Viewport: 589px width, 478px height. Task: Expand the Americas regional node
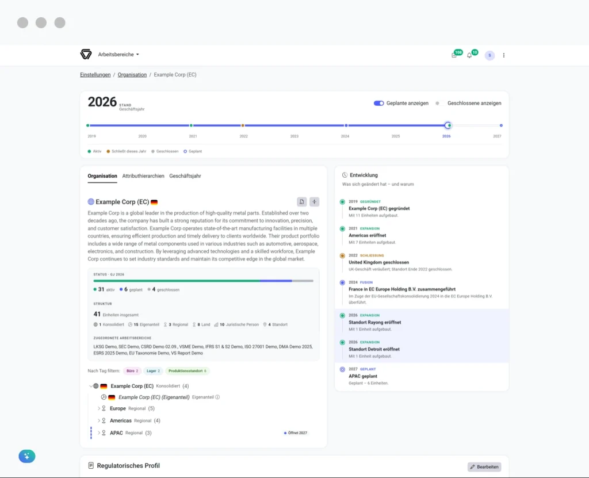coord(99,420)
